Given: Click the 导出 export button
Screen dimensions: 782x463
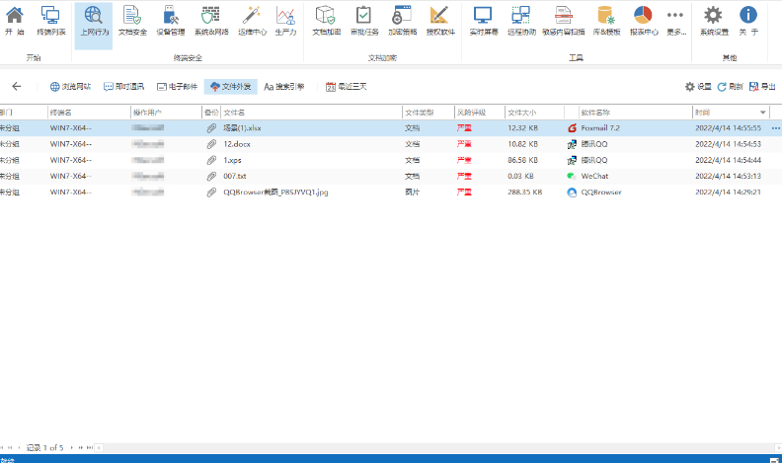Looking at the screenshot, I should tap(762, 87).
